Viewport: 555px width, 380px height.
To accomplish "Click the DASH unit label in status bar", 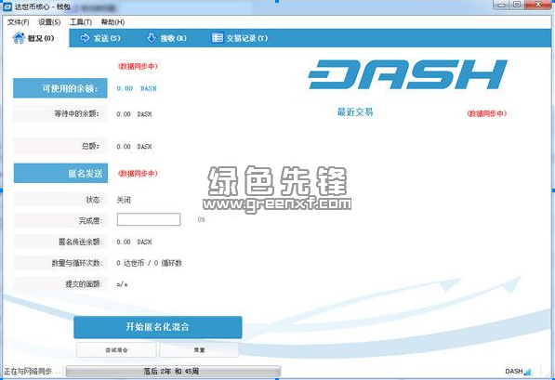I will click(514, 371).
